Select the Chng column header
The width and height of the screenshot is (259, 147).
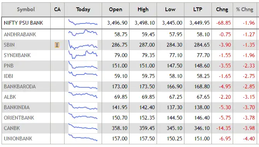click(222, 9)
